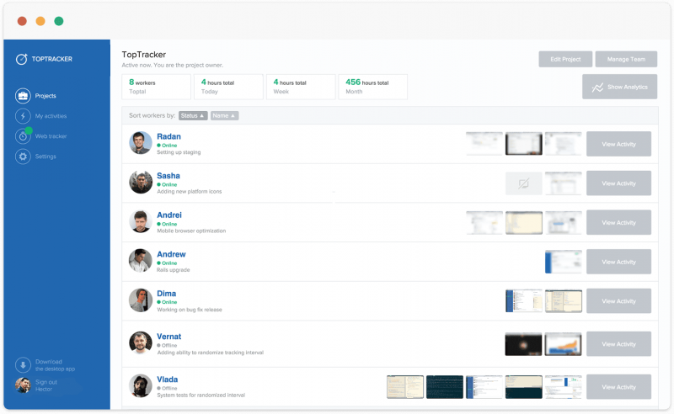Open Andrei's name link
The height and width of the screenshot is (414, 674).
[x=169, y=215]
